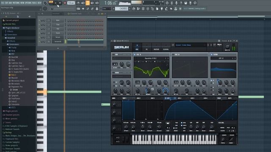Toggle OSC A on/off switch
Image resolution: width=271 pixels, height=152 pixels.
(x=135, y=54)
